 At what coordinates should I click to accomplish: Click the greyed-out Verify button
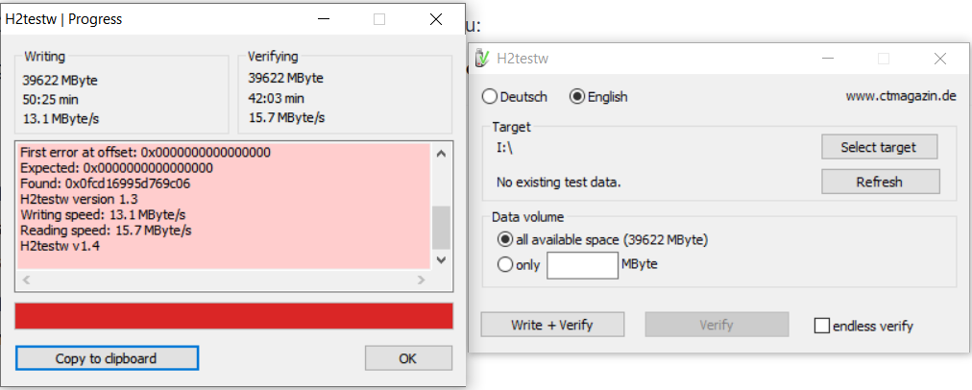tap(717, 325)
